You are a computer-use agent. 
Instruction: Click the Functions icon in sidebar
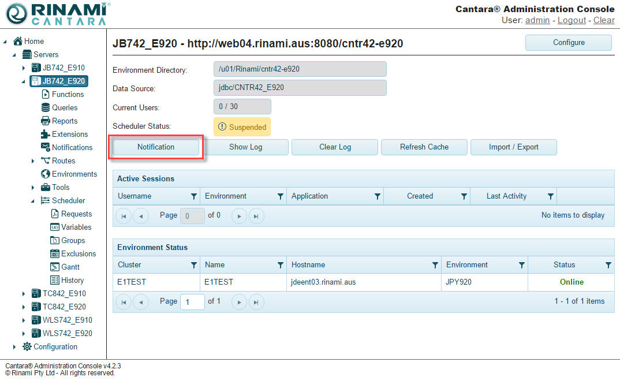[46, 94]
